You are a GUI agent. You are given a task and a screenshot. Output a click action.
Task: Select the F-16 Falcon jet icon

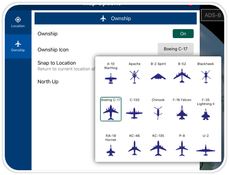pos(182,112)
